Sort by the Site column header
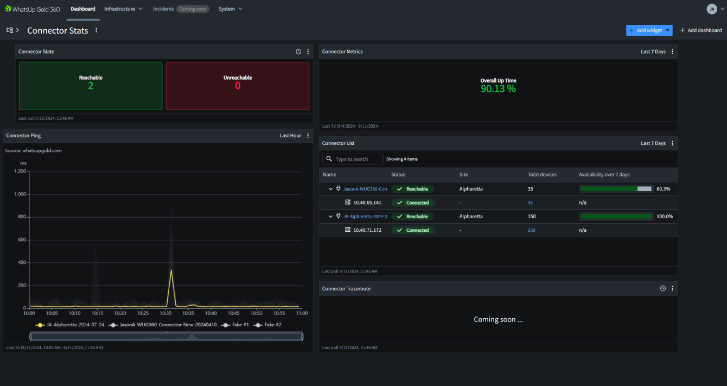 [464, 175]
